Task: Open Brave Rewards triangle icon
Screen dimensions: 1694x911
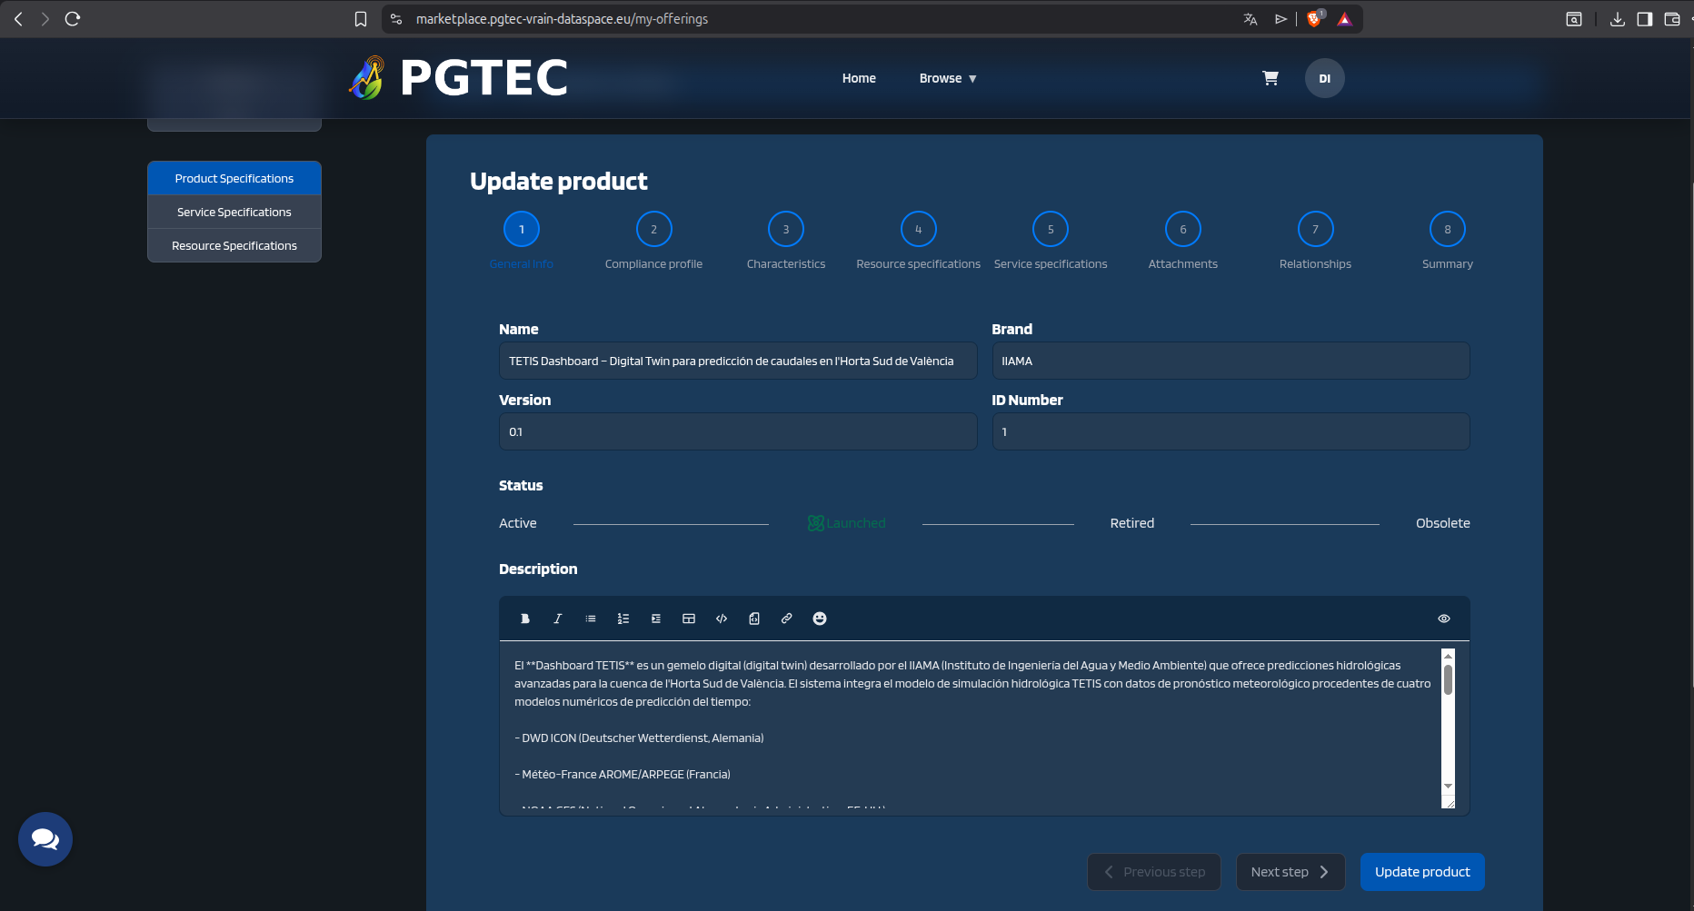Action: pos(1345,19)
